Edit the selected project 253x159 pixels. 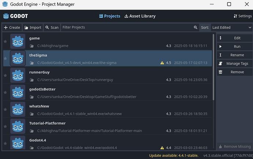click(235, 38)
